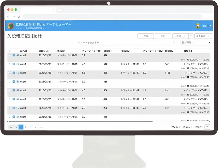Click the 機械名1 column header
The image size is (218, 168).
[x=61, y=51]
